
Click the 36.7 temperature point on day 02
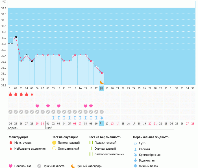tap(16, 37)
